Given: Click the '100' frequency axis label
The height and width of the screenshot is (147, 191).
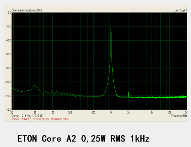Looking at the screenshot, I should point(52,113).
